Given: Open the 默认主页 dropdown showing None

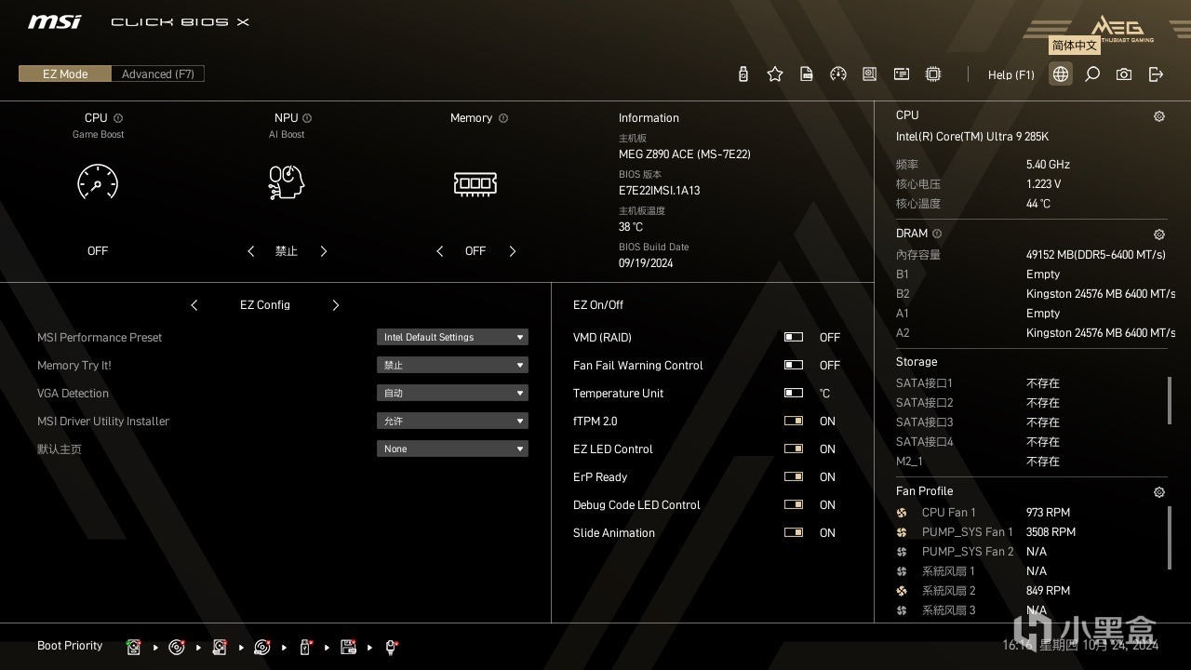Looking at the screenshot, I should pos(452,449).
